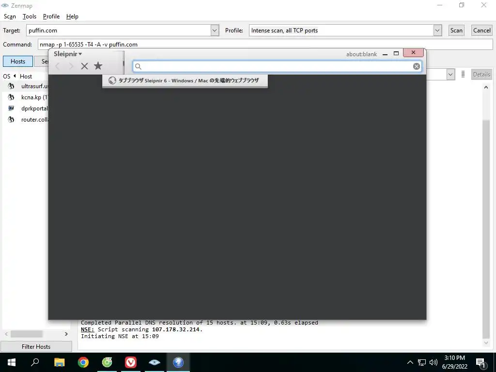The width and height of the screenshot is (496, 372).
Task: Open the Scan menu in Zenmap
Action: [10, 16]
